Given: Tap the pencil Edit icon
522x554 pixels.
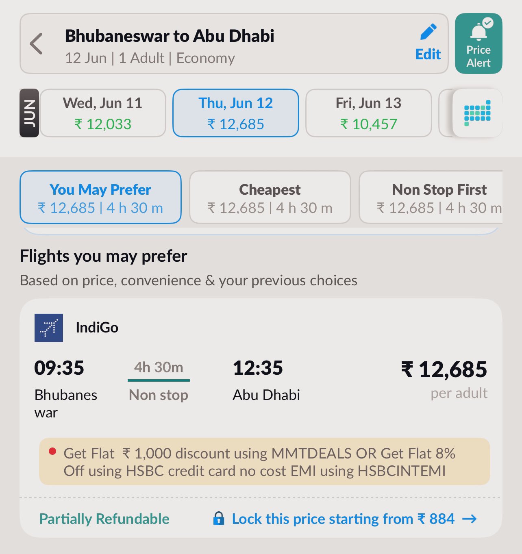Looking at the screenshot, I should (x=428, y=32).
